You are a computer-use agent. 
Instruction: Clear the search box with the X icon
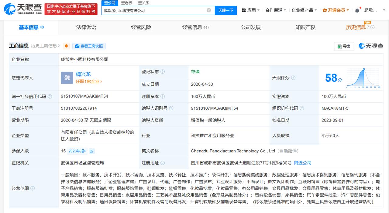(209, 10)
